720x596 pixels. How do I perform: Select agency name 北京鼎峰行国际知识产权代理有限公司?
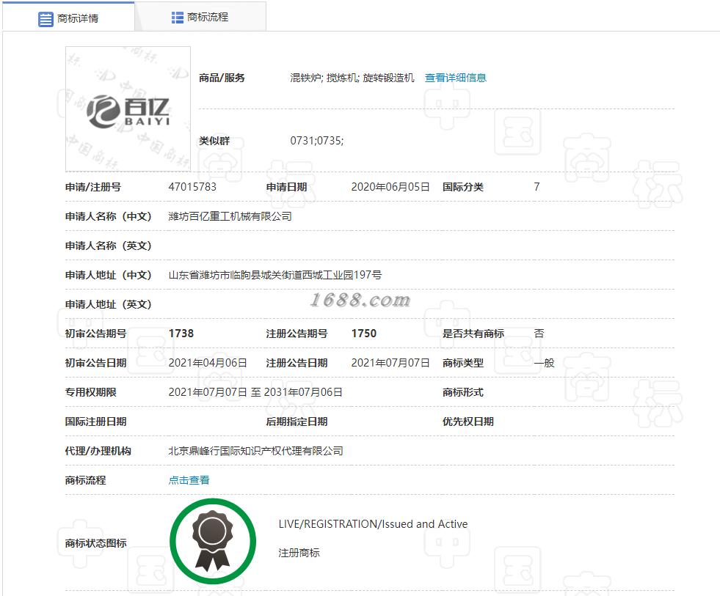pos(255,451)
